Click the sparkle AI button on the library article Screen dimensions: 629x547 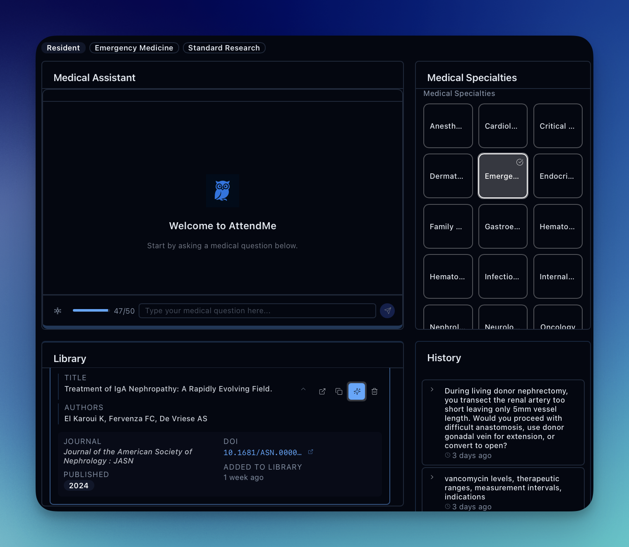pos(357,391)
